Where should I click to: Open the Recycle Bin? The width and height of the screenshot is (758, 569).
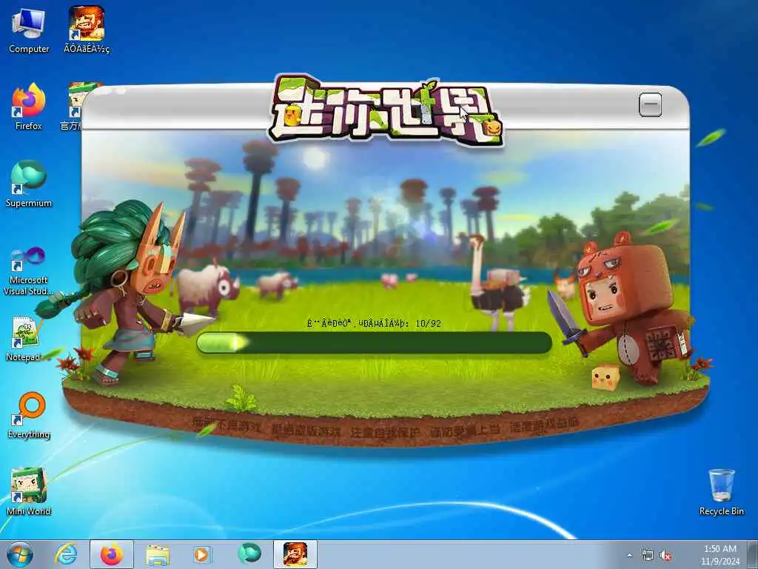click(x=721, y=493)
